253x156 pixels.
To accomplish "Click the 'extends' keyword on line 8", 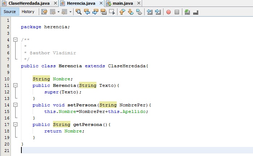I will point(95,66).
